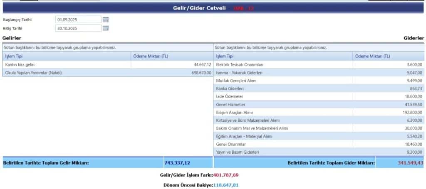
Task: Click the Başlangıç Tarihi date field
Action: tap(78, 20)
